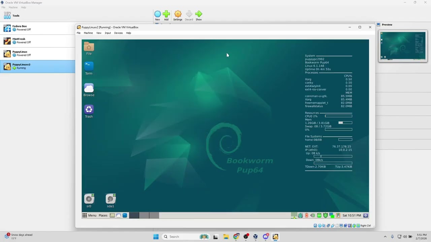
Task: Open Settings gear in VirtualBox Manager toolbar
Action: pyautogui.click(x=178, y=15)
